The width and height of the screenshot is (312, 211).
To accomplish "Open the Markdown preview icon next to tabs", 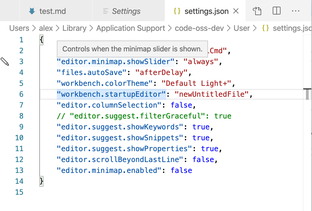I will [x=257, y=11].
